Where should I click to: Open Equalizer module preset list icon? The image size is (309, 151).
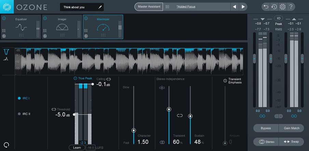[4, 30]
